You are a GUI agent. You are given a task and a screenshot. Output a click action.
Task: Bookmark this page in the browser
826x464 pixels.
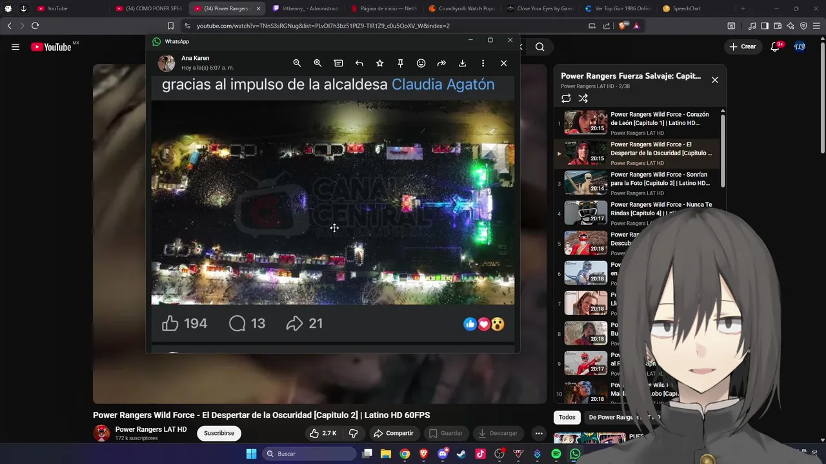170,26
